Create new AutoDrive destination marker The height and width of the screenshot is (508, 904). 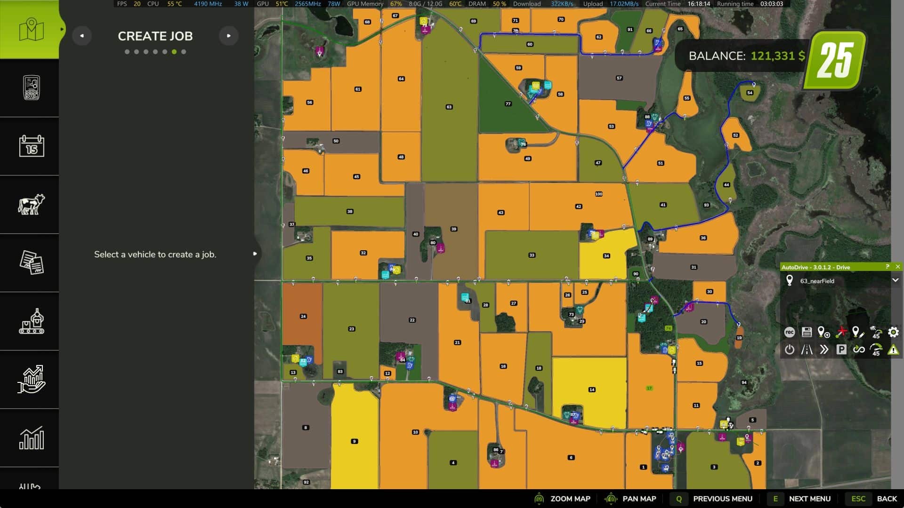[x=824, y=332]
